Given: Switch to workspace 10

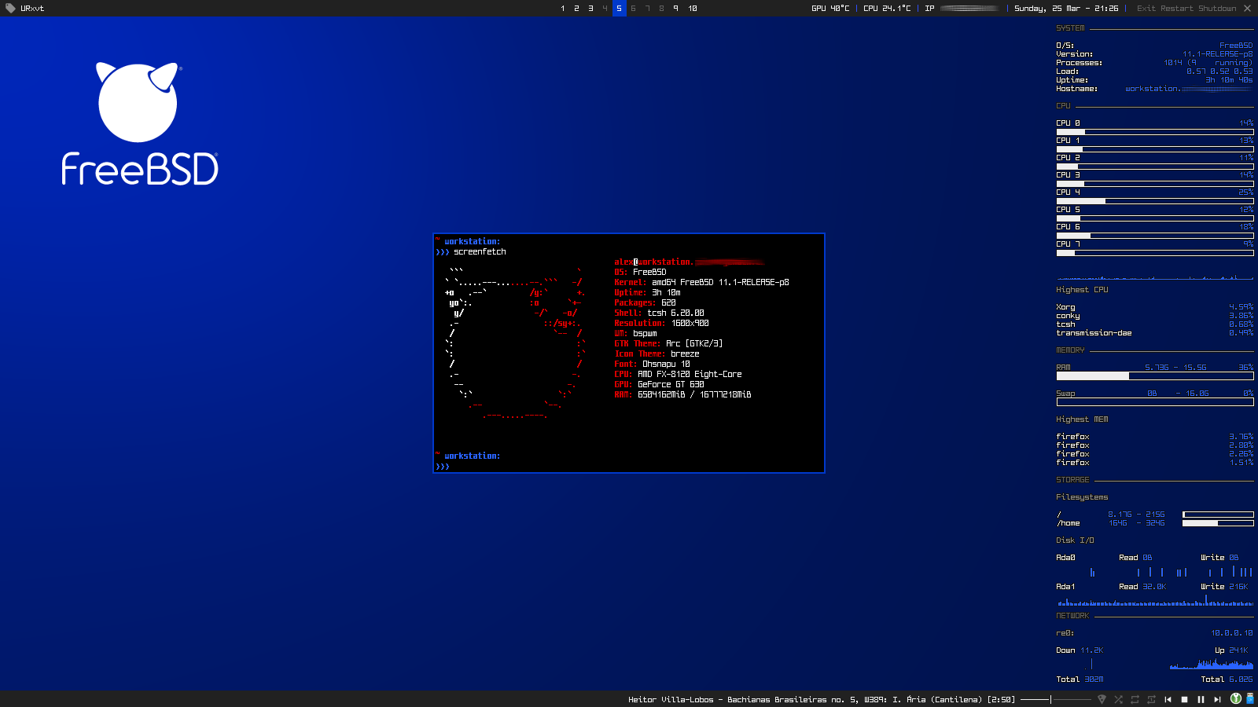Looking at the screenshot, I should 693,9.
